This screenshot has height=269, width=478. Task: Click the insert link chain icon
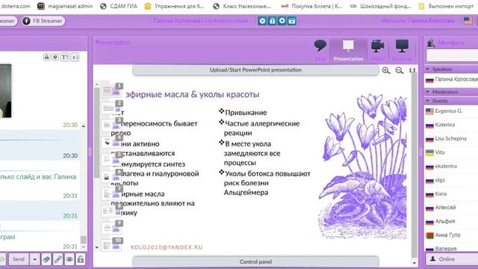pos(58,259)
